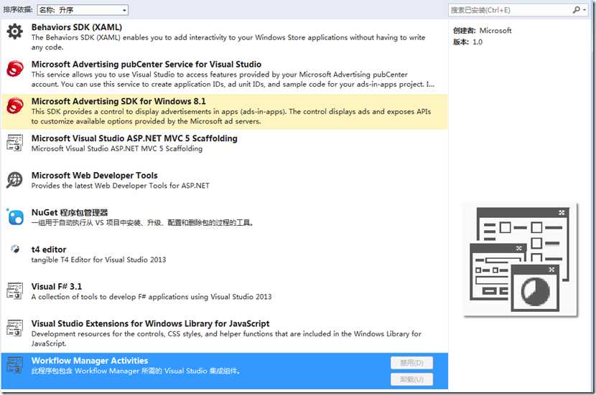This screenshot has width=596, height=395.
Task: Select the Behaviors SDK (XAML) title
Action: 76,27
